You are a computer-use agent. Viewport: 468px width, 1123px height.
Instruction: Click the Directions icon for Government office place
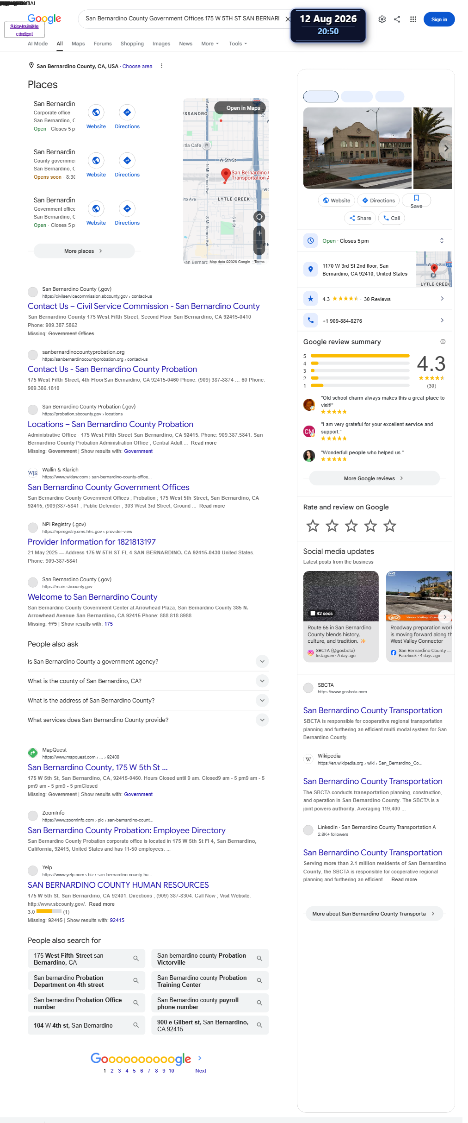coord(127,208)
